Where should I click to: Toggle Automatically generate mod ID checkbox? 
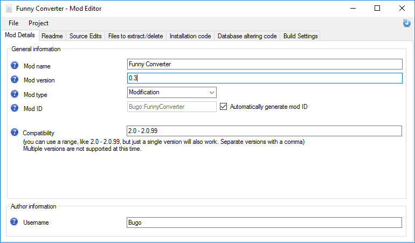[x=224, y=107]
